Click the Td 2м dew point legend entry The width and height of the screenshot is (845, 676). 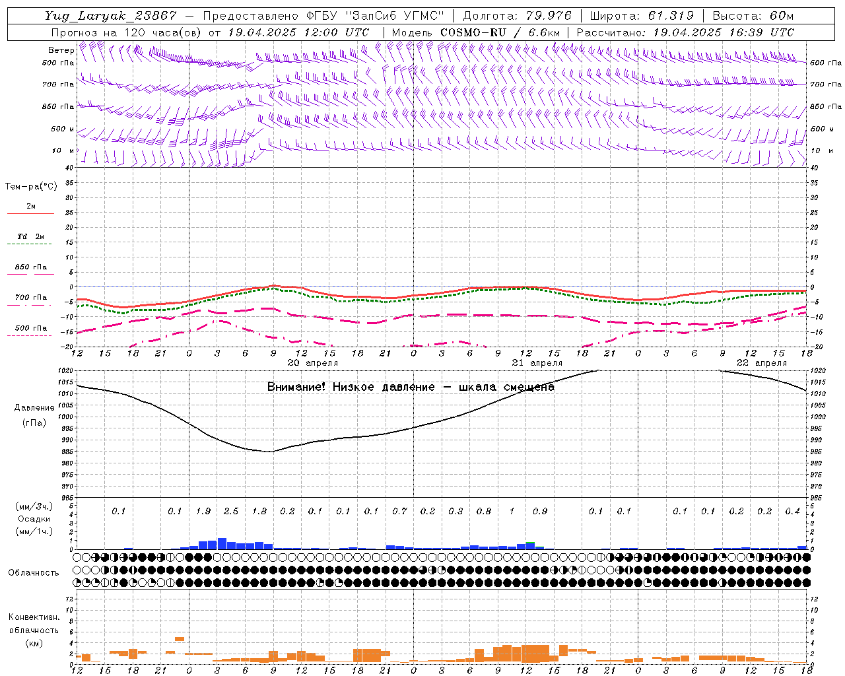[31, 236]
